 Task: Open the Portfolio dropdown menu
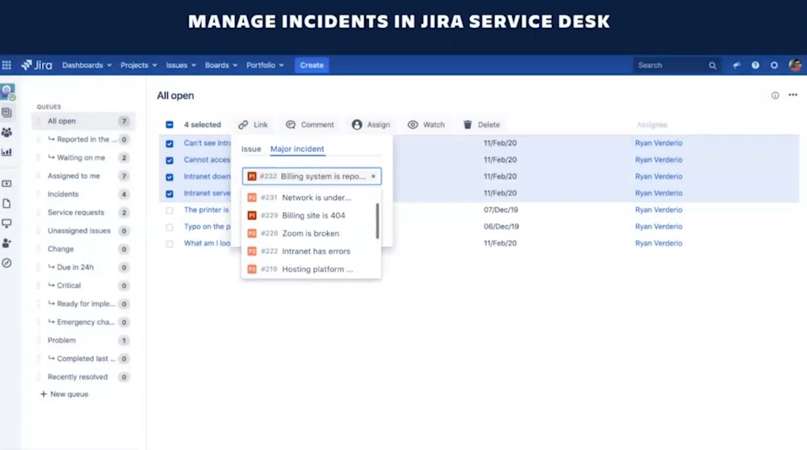(x=265, y=65)
